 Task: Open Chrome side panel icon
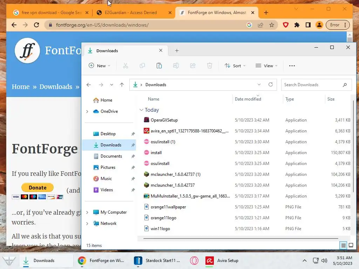pos(308,25)
